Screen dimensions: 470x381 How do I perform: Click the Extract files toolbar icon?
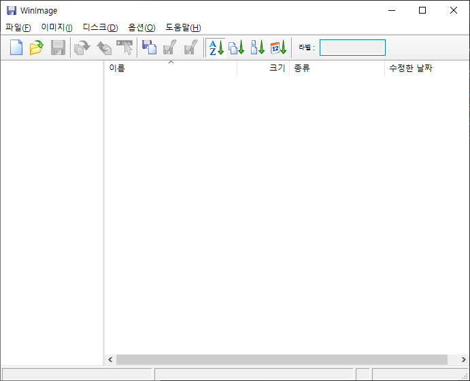[103, 48]
